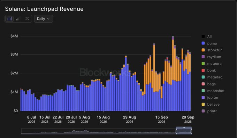237x138 pixels.
Task: Click the range selector top grip
Action: point(184,128)
